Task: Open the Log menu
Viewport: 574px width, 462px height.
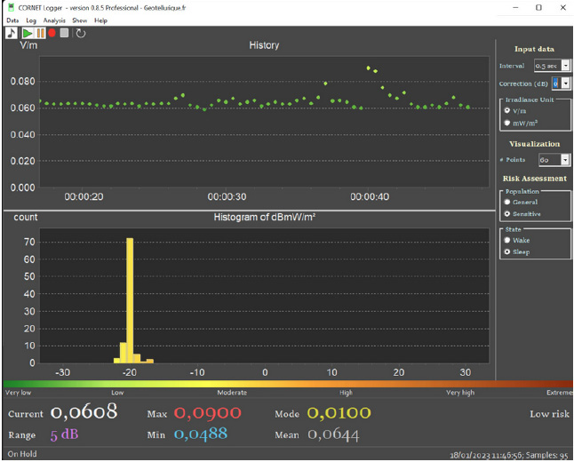Action: 32,20
